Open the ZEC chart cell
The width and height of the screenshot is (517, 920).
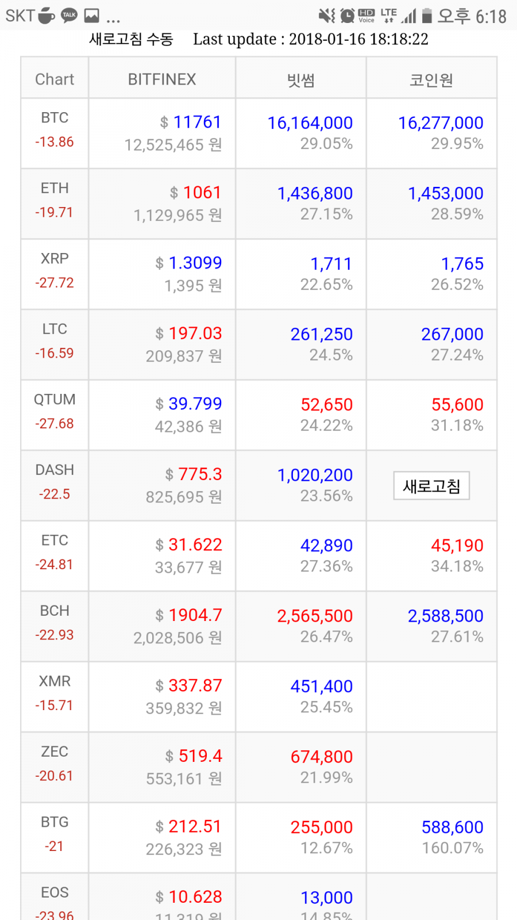point(55,768)
